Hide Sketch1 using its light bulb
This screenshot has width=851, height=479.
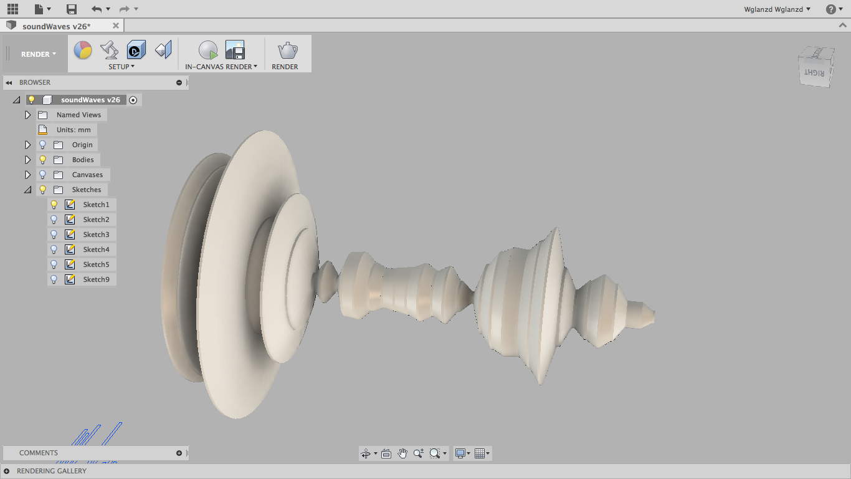tap(54, 205)
